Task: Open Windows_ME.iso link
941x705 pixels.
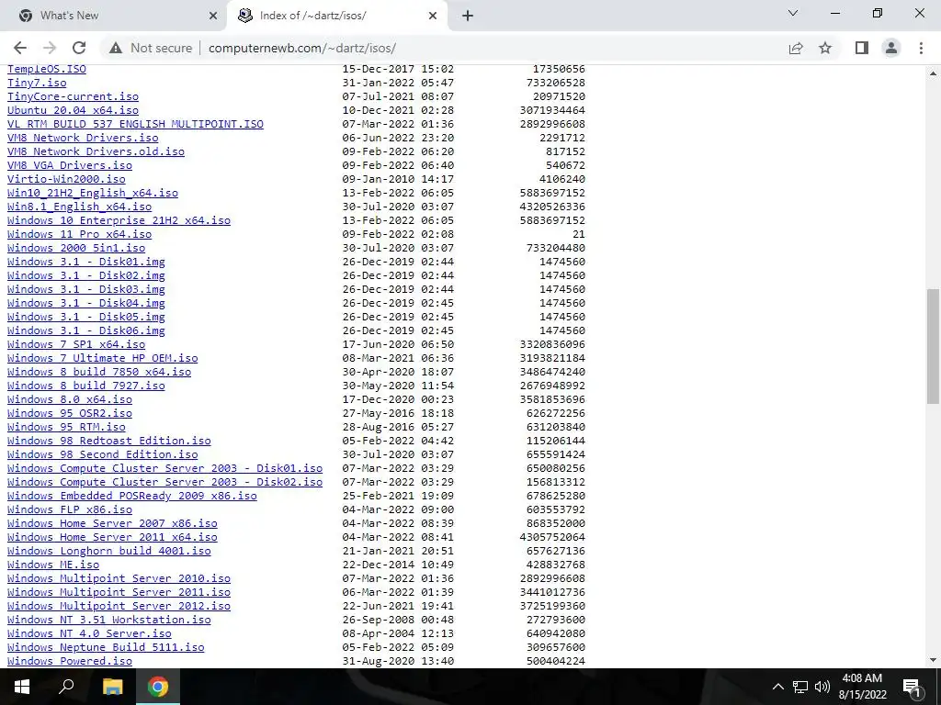Action: [53, 565]
